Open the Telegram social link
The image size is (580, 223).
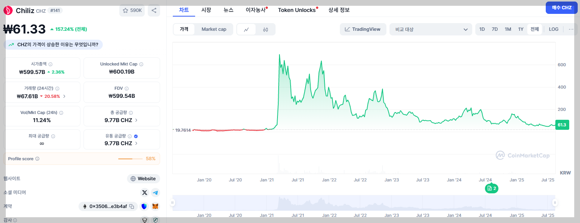point(155,193)
